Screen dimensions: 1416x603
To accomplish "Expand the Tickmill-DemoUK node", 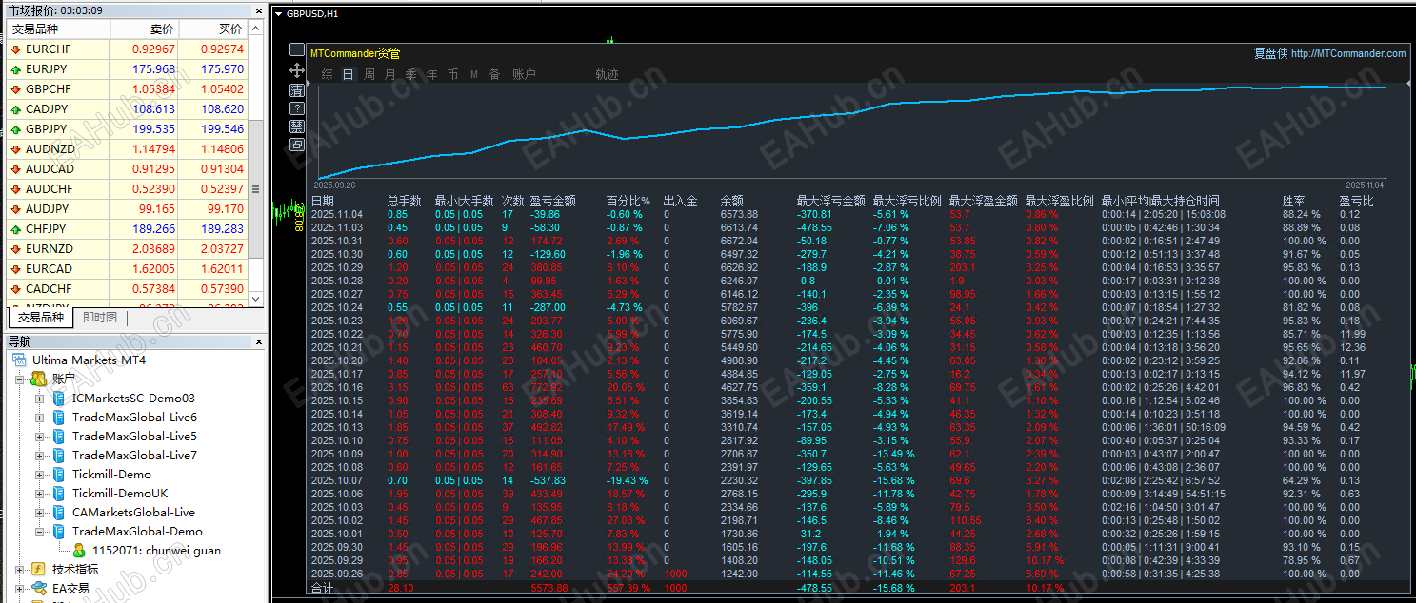I will tap(40, 494).
